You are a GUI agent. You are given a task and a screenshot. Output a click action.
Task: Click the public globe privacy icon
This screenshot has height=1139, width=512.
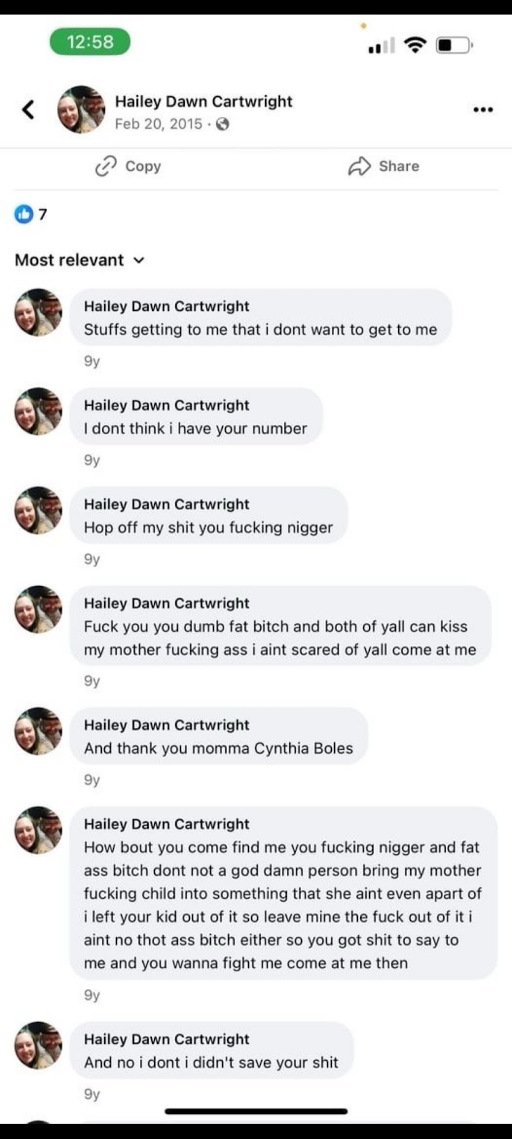223,124
